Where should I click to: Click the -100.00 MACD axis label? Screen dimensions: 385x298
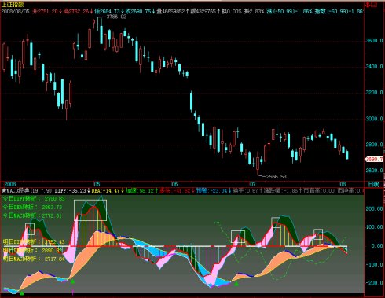pos(374,264)
